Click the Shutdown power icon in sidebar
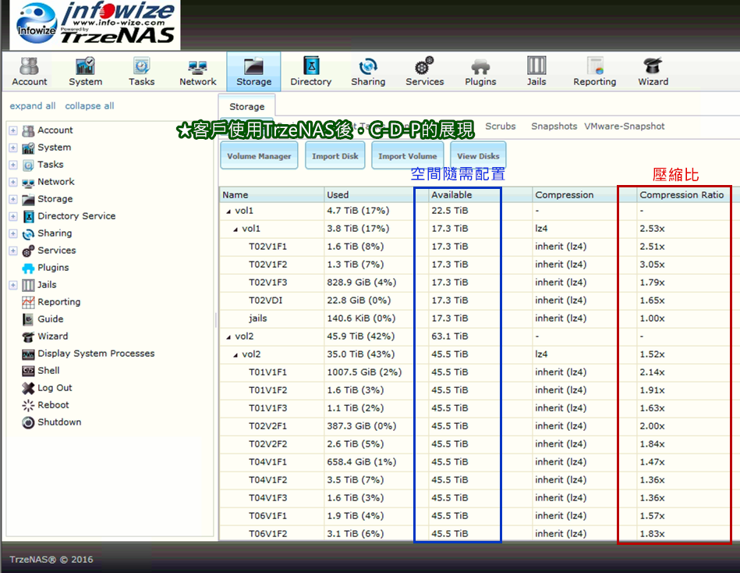 (28, 422)
